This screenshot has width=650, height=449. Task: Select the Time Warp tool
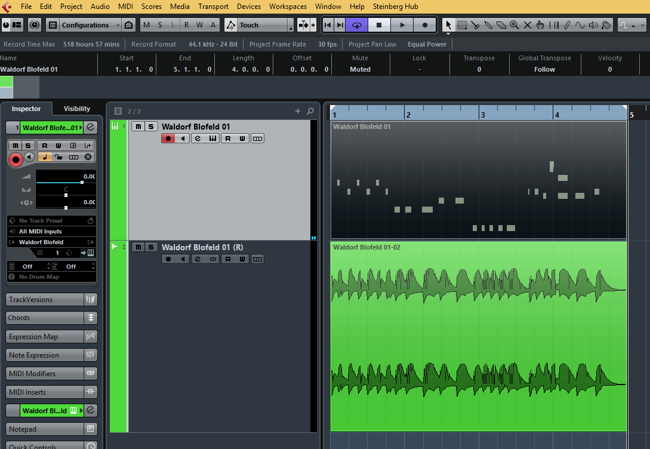(554, 25)
